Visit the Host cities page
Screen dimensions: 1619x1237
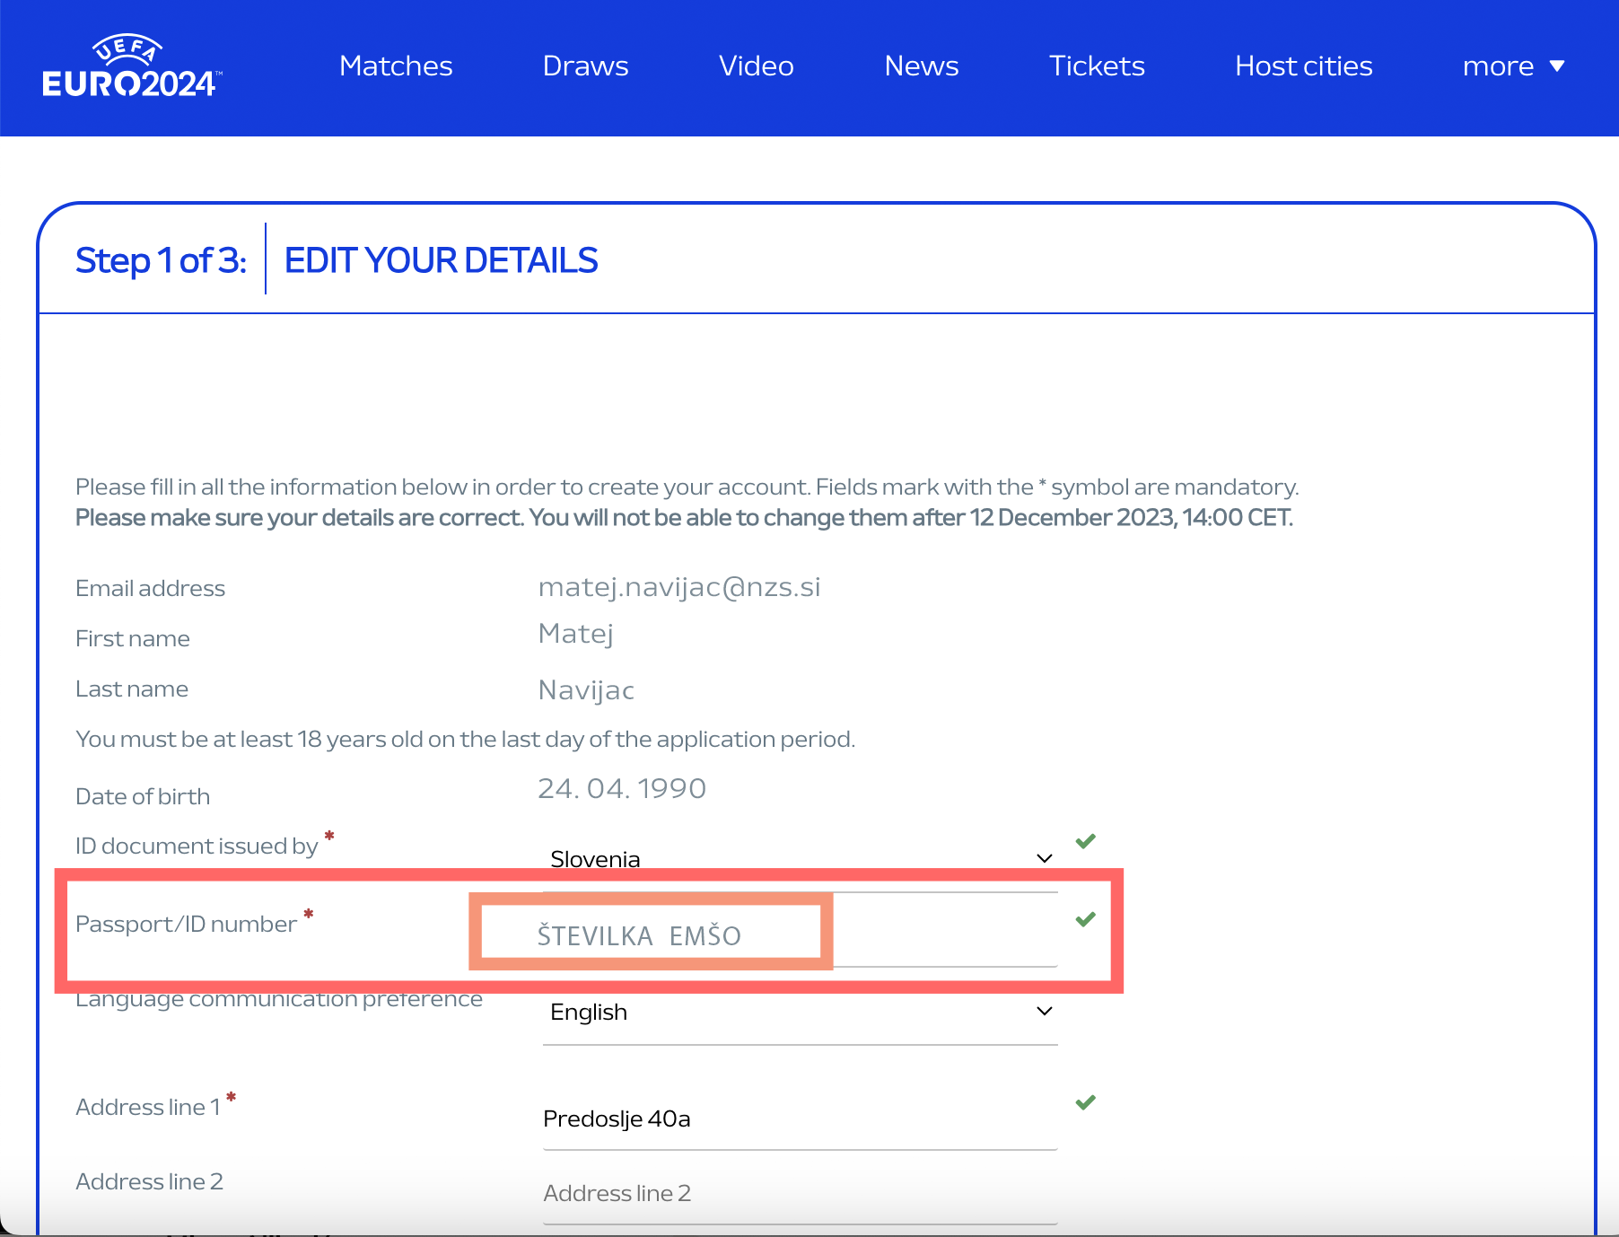pos(1303,66)
